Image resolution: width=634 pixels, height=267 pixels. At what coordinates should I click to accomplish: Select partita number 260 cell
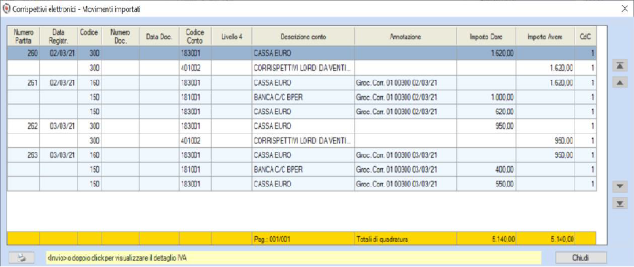click(24, 53)
